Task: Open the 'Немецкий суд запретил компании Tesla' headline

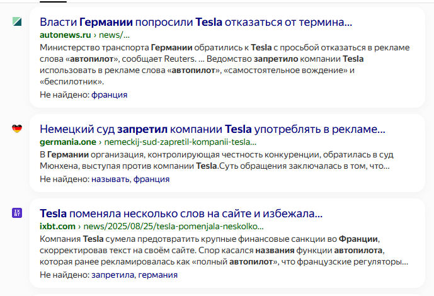Action: pyautogui.click(x=212, y=129)
